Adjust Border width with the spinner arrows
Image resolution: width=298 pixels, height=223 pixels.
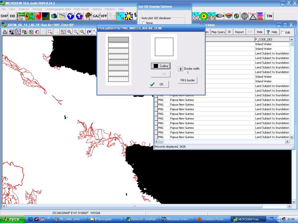click(180, 69)
